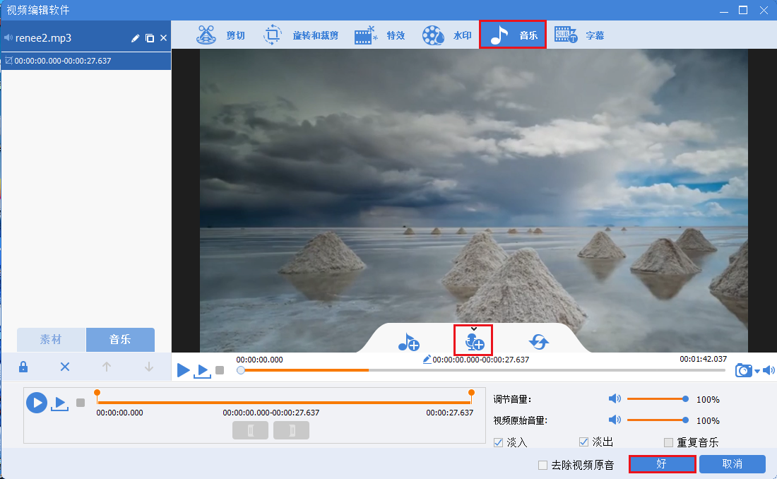
Task: Mute the music volume speaker icon
Action: pyautogui.click(x=615, y=398)
